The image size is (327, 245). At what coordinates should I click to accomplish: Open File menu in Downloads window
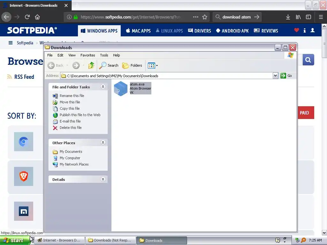point(50,55)
